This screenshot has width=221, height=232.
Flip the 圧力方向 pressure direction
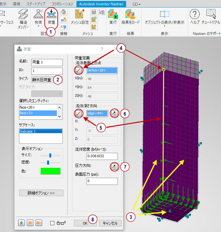(114, 167)
